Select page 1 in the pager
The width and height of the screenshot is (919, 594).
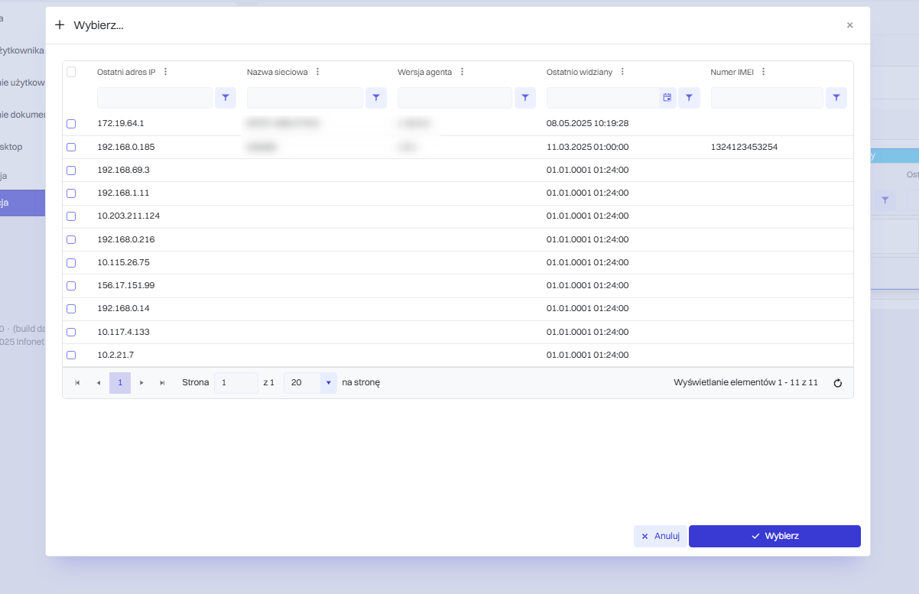tap(120, 383)
